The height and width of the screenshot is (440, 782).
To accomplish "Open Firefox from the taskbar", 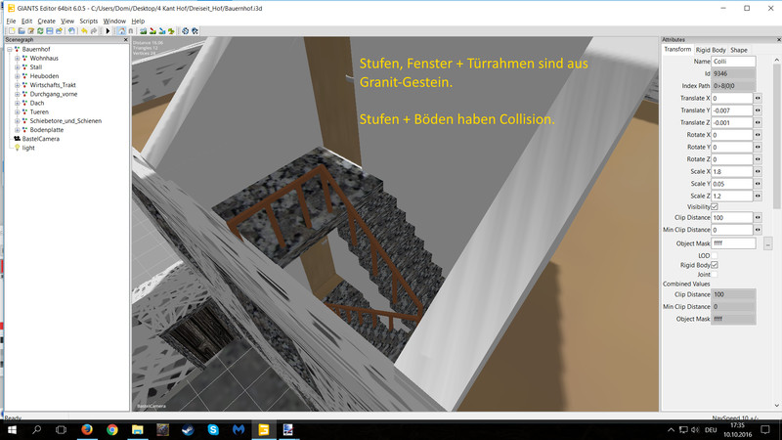I will (86, 429).
